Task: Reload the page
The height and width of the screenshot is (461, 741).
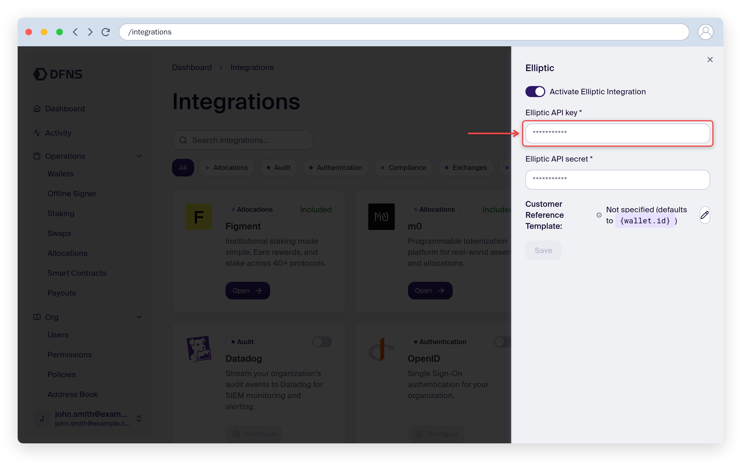Action: 106,32
